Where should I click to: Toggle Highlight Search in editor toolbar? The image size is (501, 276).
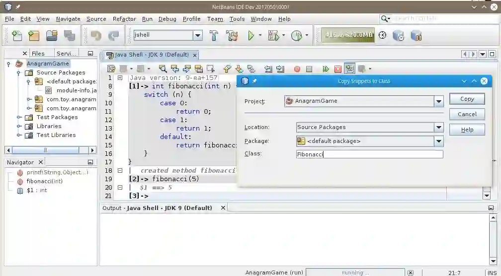(x=199, y=69)
